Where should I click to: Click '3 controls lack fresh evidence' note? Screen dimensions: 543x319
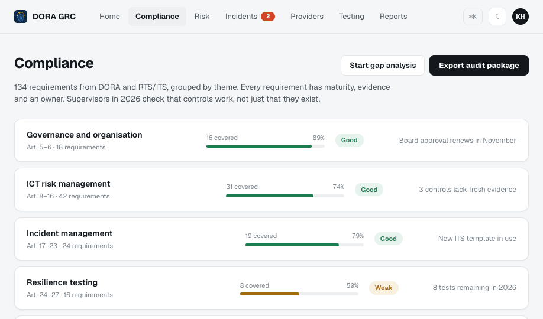[x=467, y=190]
